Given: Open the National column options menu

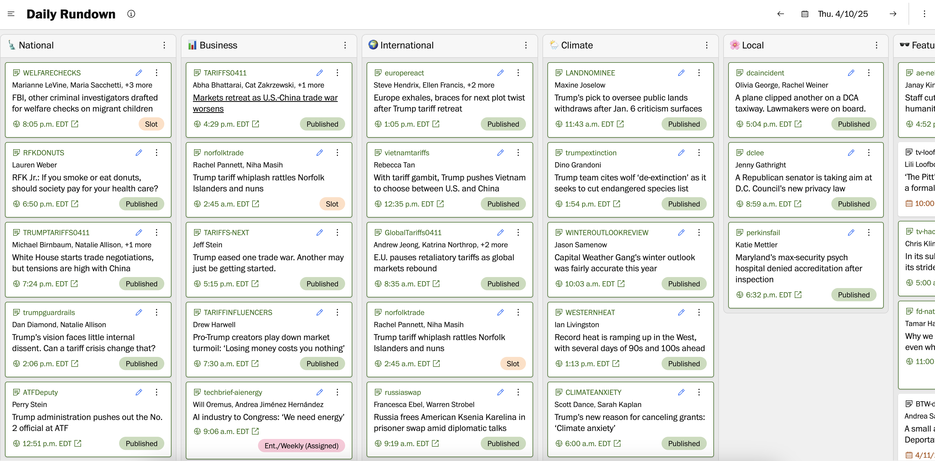Looking at the screenshot, I should point(164,45).
